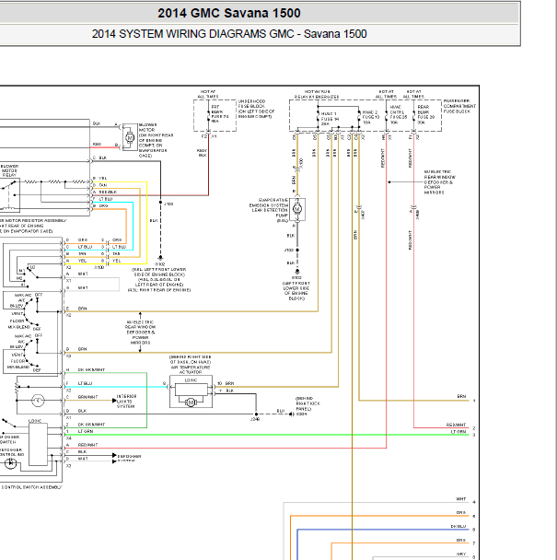
Task: Click the 'LEFT FRONT LOWER SIDE' note under pump ground
Action: pyautogui.click(x=296, y=291)
